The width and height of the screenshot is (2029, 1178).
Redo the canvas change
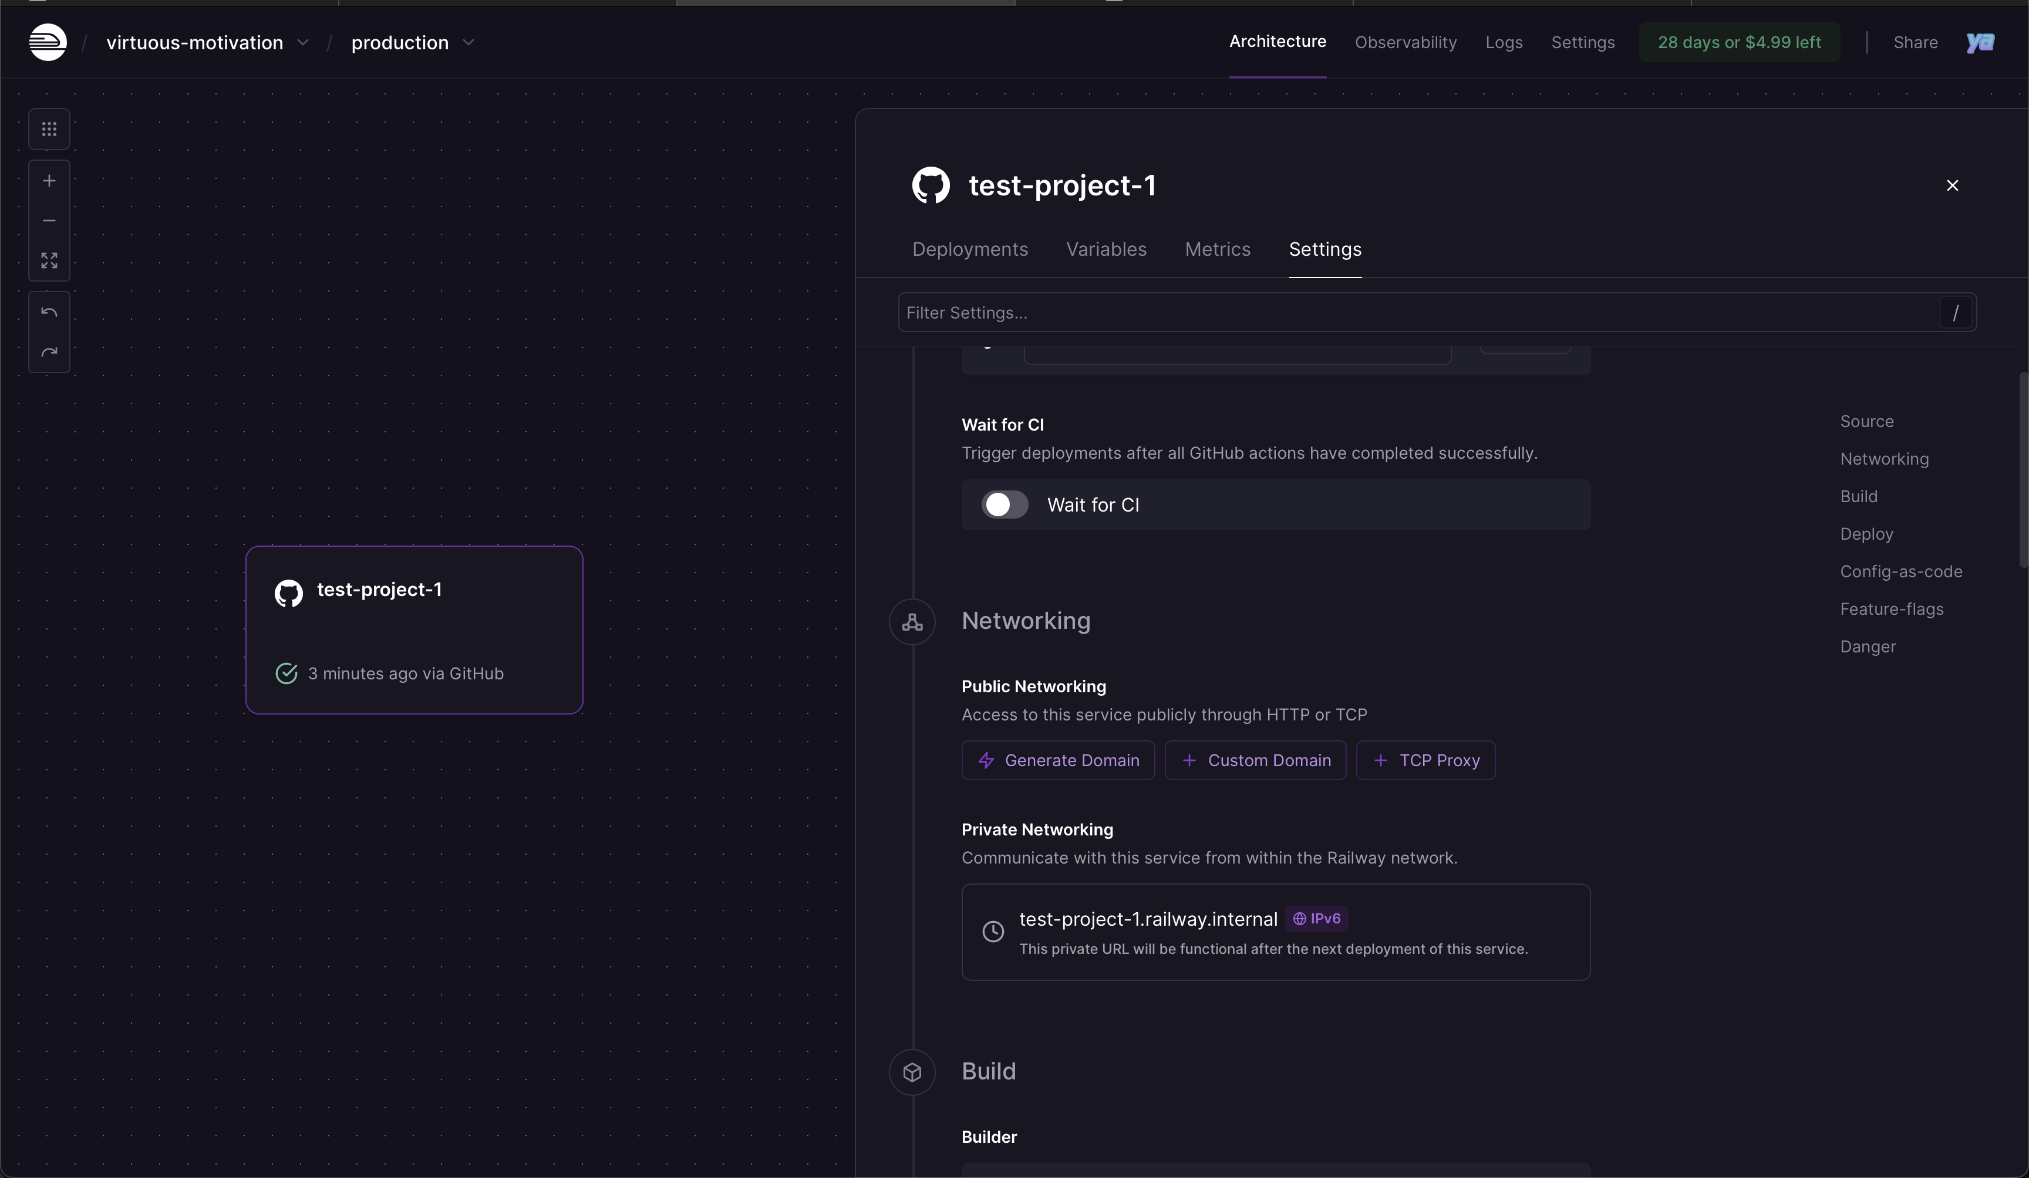tap(49, 351)
